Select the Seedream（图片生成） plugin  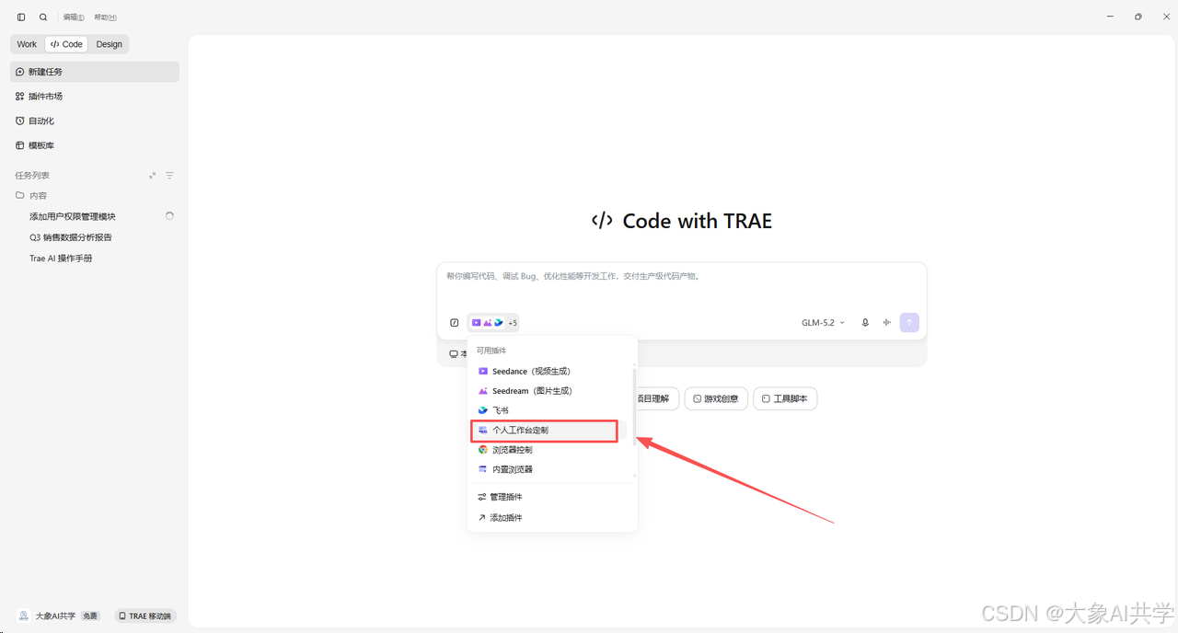click(x=550, y=391)
